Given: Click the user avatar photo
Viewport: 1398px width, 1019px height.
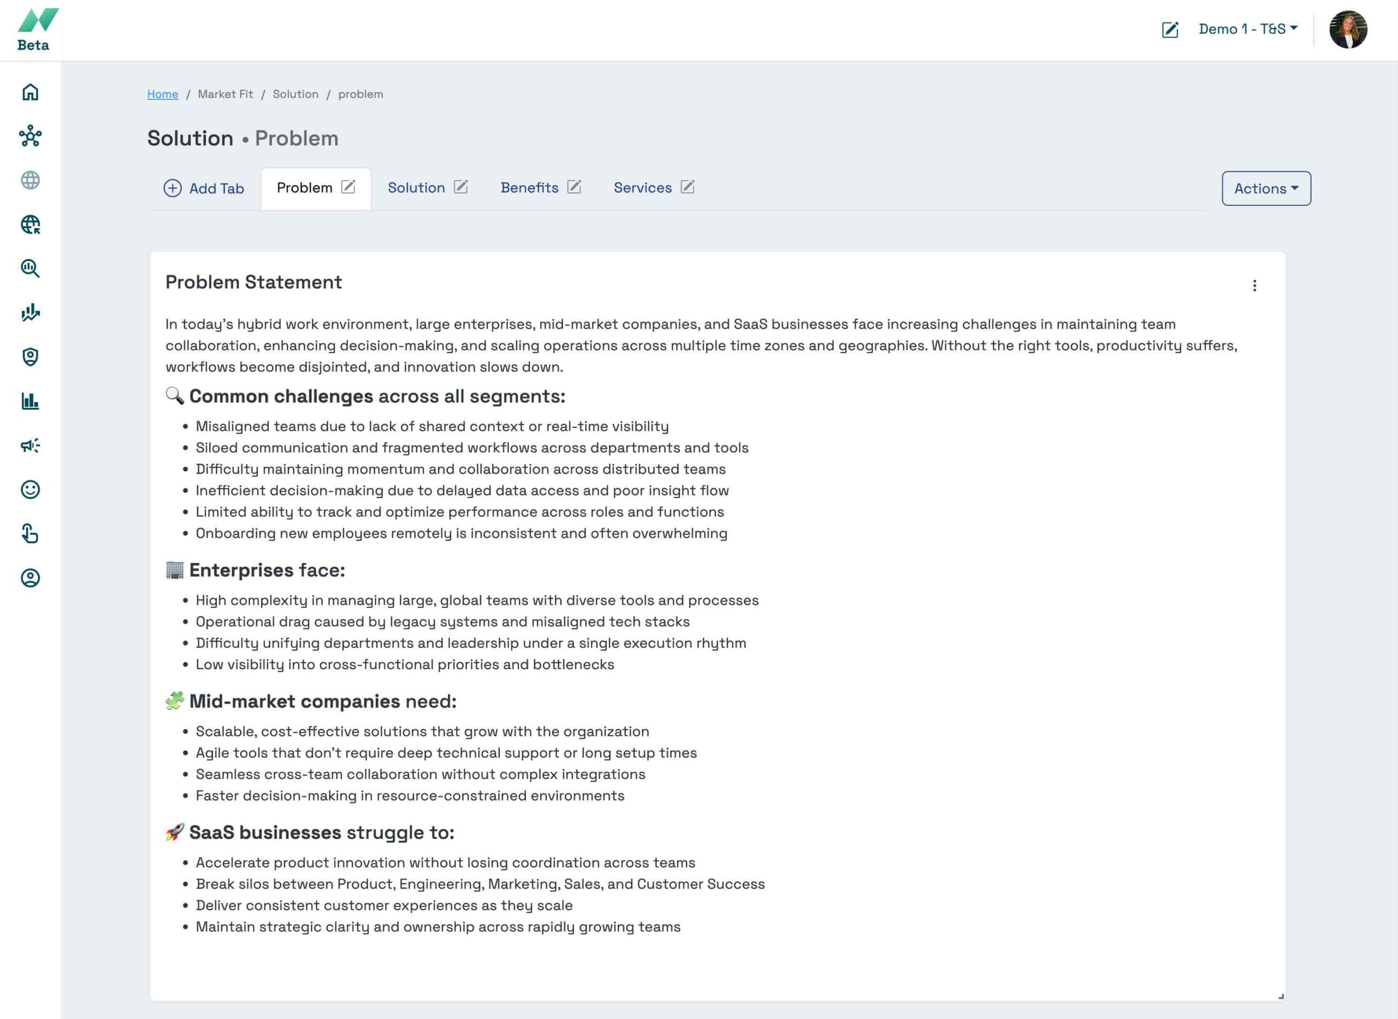Looking at the screenshot, I should (1348, 29).
